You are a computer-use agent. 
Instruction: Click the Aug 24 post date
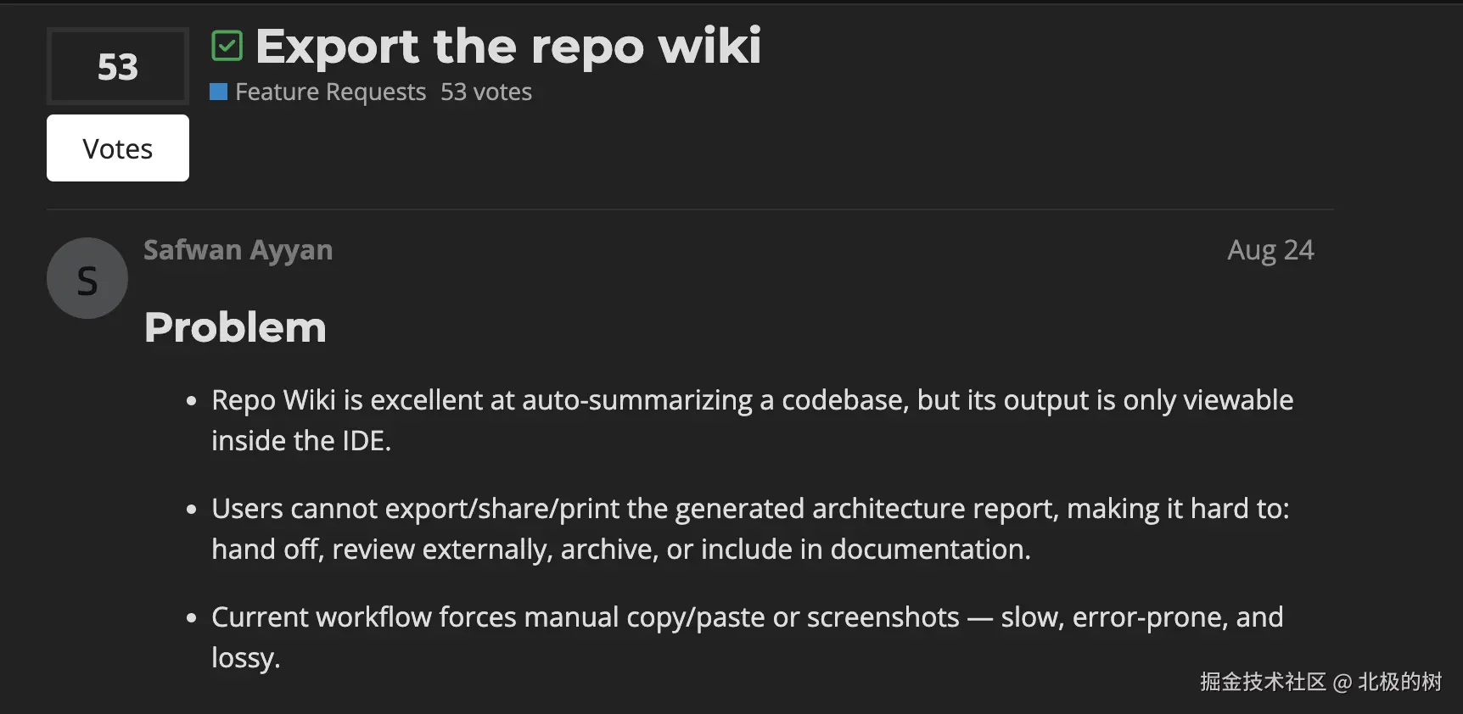click(1270, 250)
